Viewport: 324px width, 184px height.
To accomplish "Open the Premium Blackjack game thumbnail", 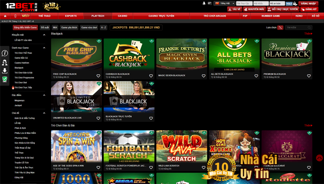I will [x=286, y=55].
